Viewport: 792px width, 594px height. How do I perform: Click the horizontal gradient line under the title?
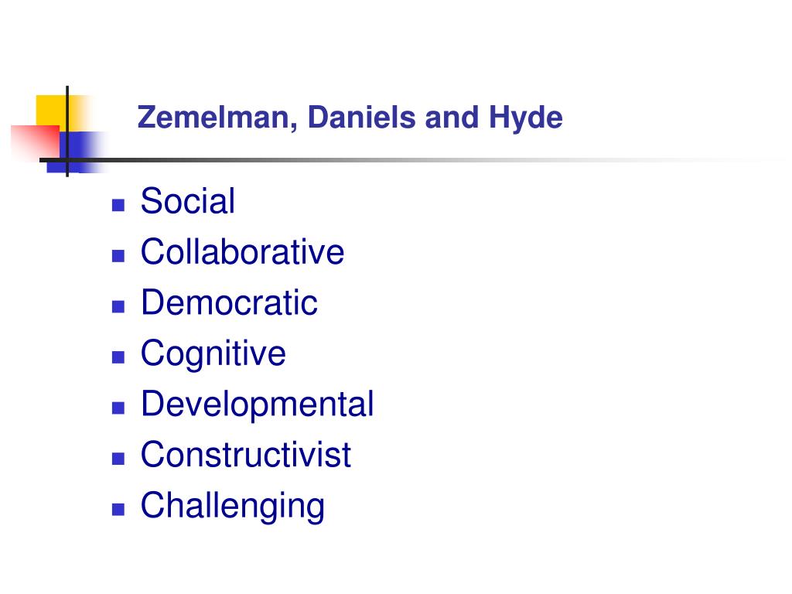[x=404, y=160]
